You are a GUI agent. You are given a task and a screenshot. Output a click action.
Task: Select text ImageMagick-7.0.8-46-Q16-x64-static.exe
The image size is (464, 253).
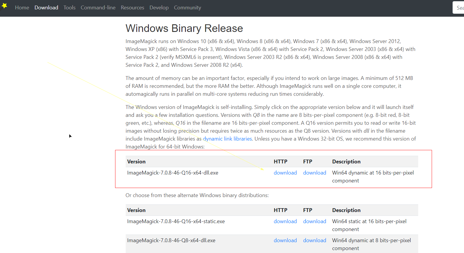(176, 221)
